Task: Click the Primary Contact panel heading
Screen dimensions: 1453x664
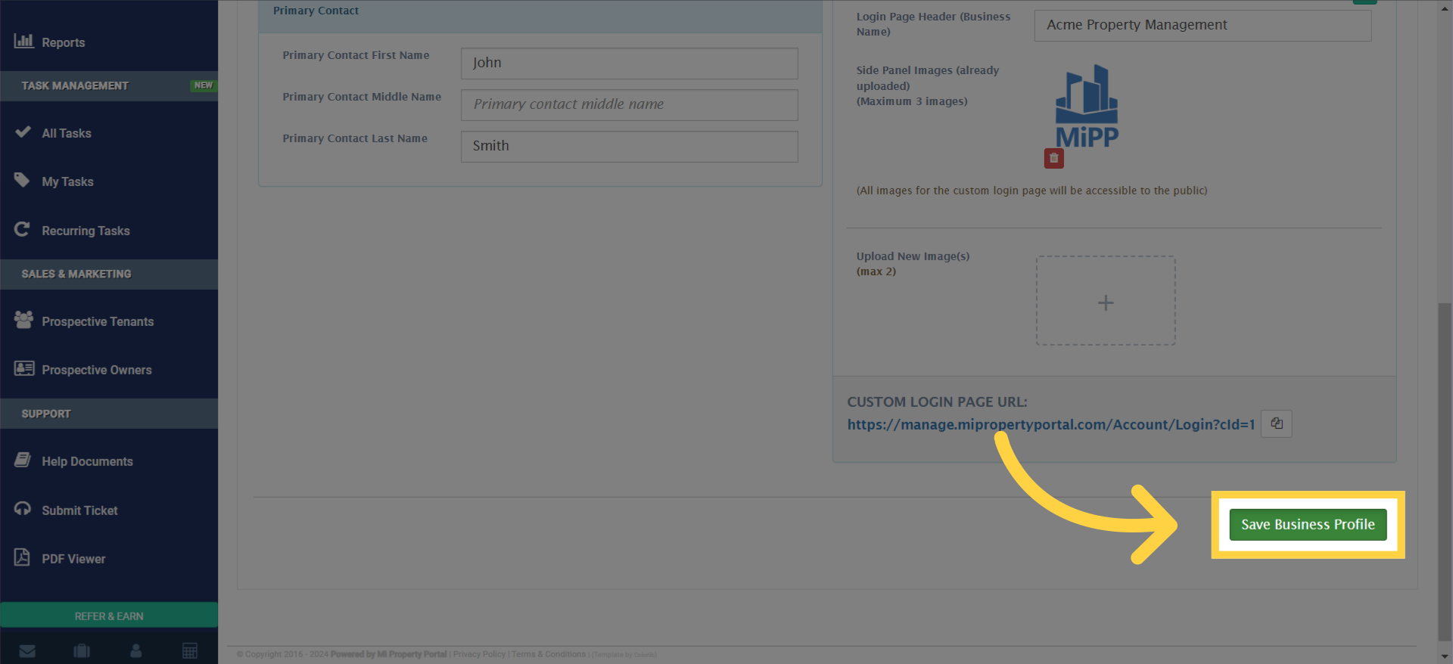Action: pyautogui.click(x=316, y=11)
